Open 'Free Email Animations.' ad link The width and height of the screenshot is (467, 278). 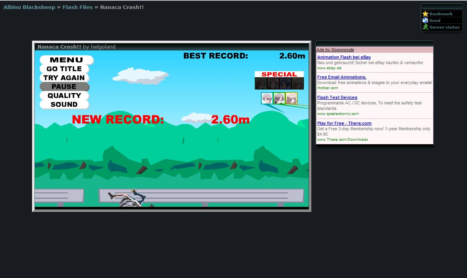(x=341, y=77)
